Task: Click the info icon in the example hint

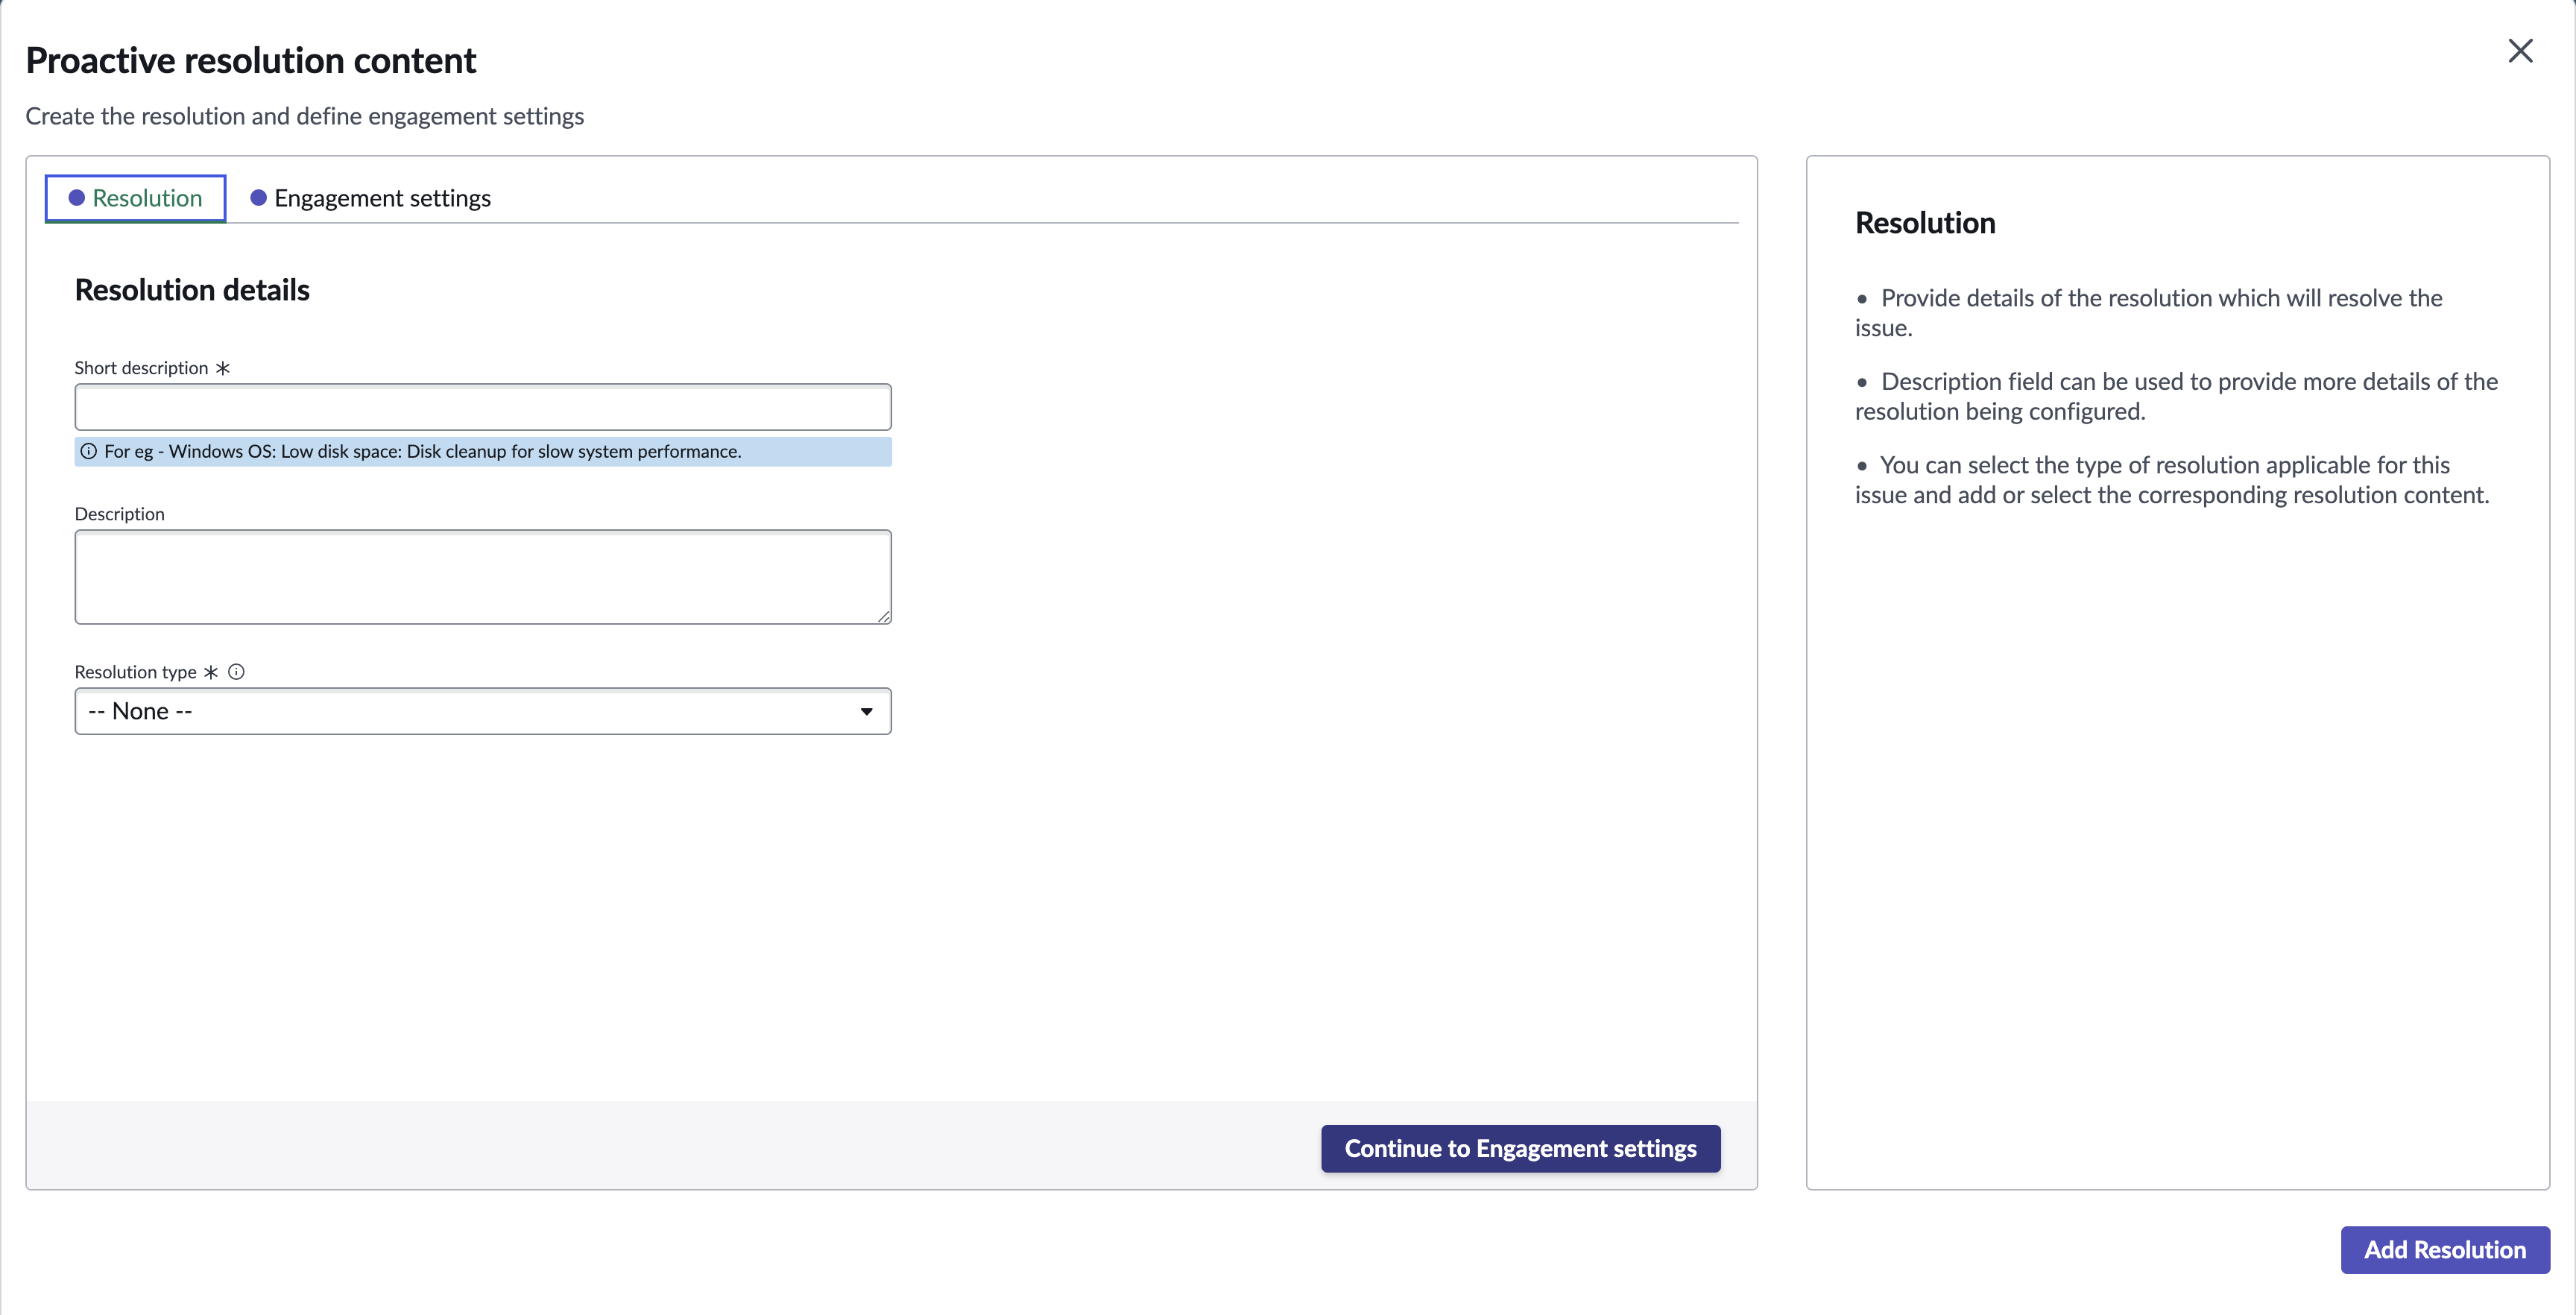Action: (88, 451)
